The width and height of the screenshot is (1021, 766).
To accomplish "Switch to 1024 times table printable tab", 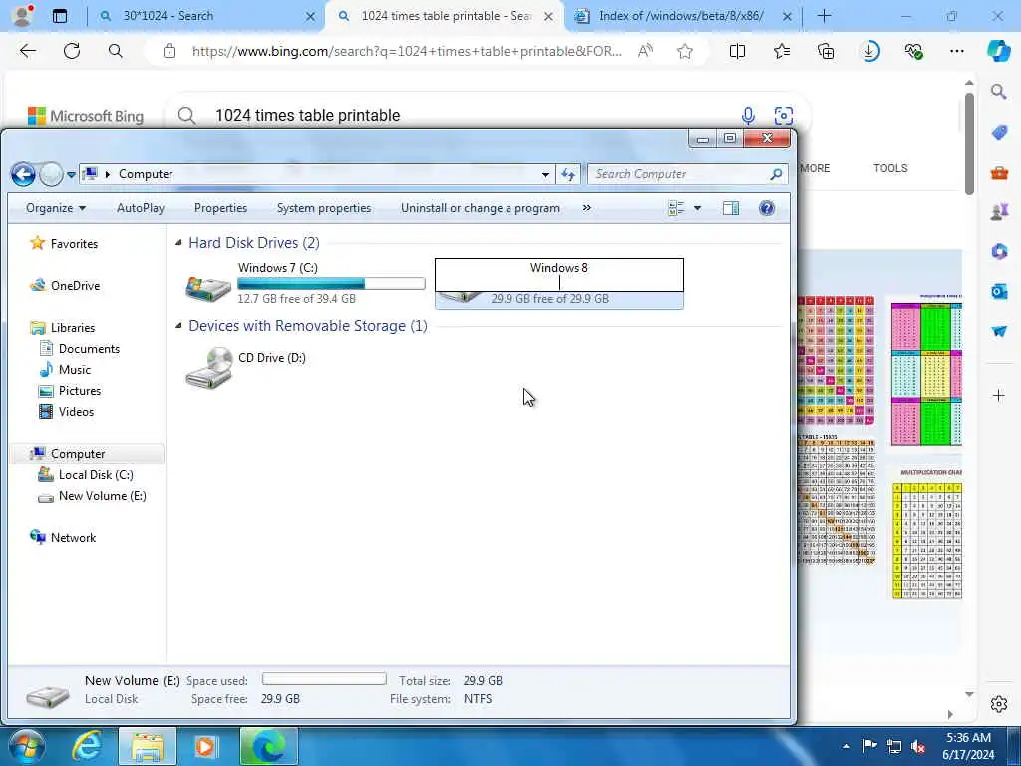I will [x=446, y=16].
